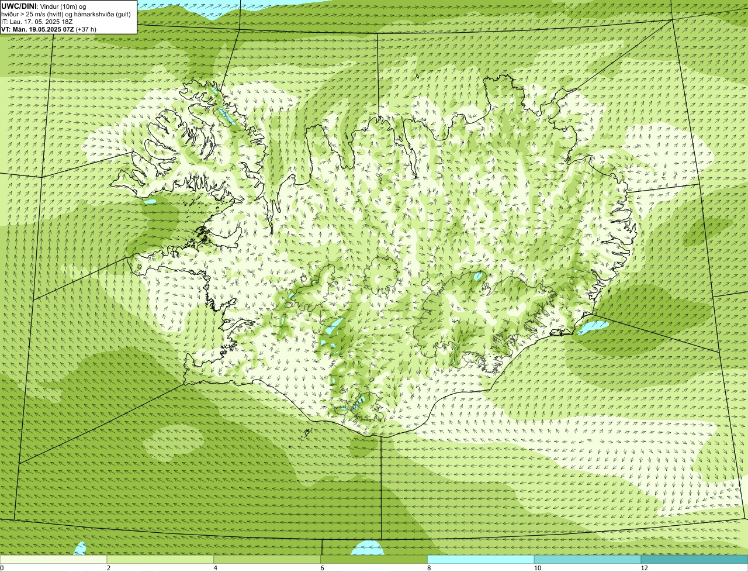Click the '0' label on the color scale
Viewport: 748px width, 572px height.
click(2, 568)
